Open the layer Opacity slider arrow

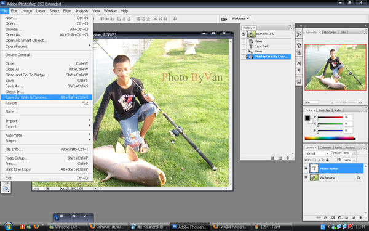354,153
